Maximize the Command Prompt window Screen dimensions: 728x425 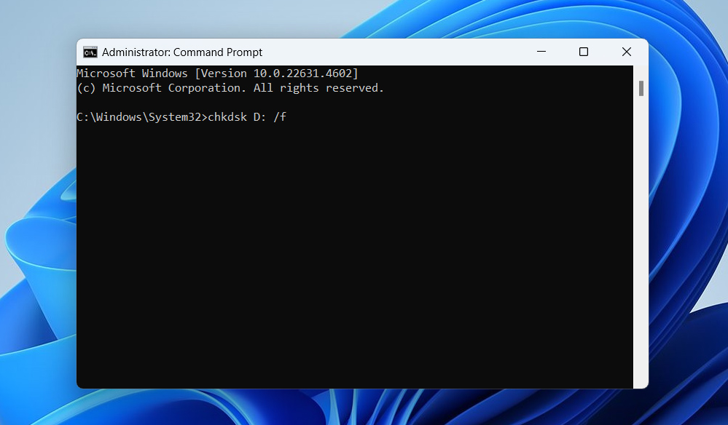pos(584,52)
